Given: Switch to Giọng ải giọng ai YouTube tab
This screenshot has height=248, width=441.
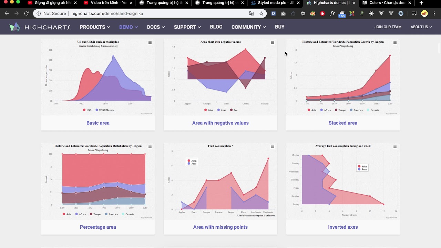Looking at the screenshot, I should pyautogui.click(x=52, y=3).
